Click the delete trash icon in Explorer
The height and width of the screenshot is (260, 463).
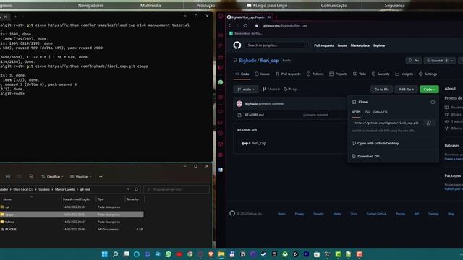[x=31, y=176]
